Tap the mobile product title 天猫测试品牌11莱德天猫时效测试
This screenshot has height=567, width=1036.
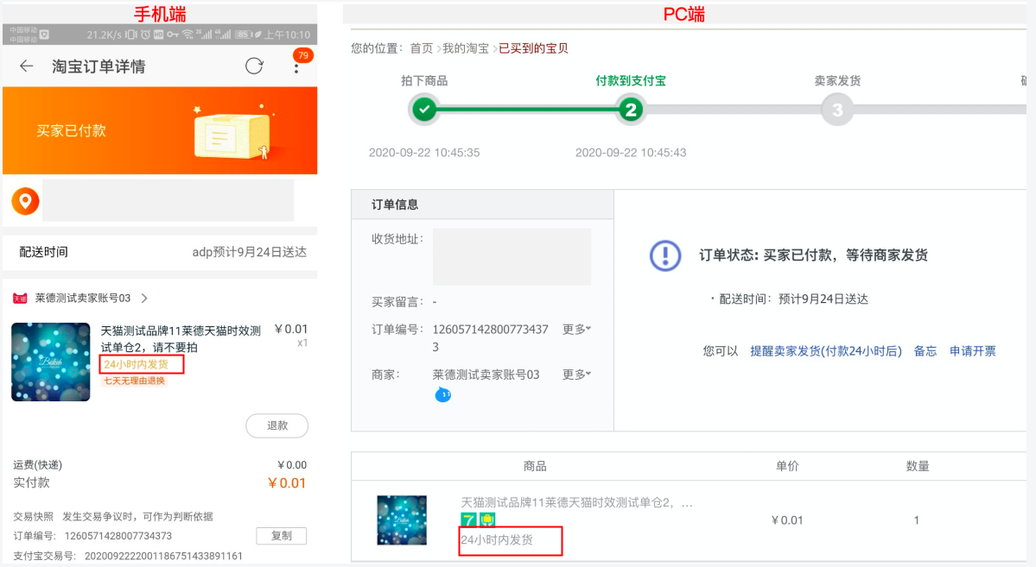181,338
